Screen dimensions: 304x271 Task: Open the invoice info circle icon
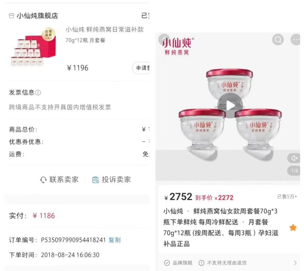[38, 92]
